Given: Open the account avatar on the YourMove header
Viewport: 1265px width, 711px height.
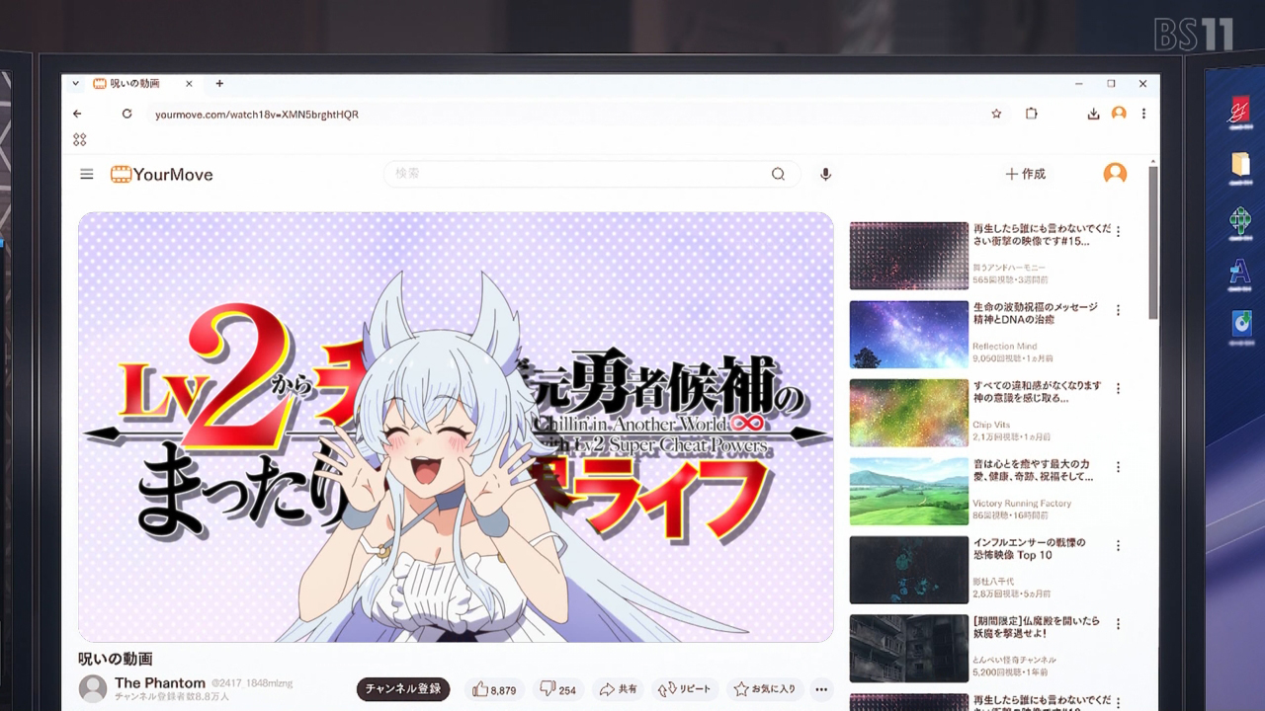Looking at the screenshot, I should click(x=1115, y=174).
